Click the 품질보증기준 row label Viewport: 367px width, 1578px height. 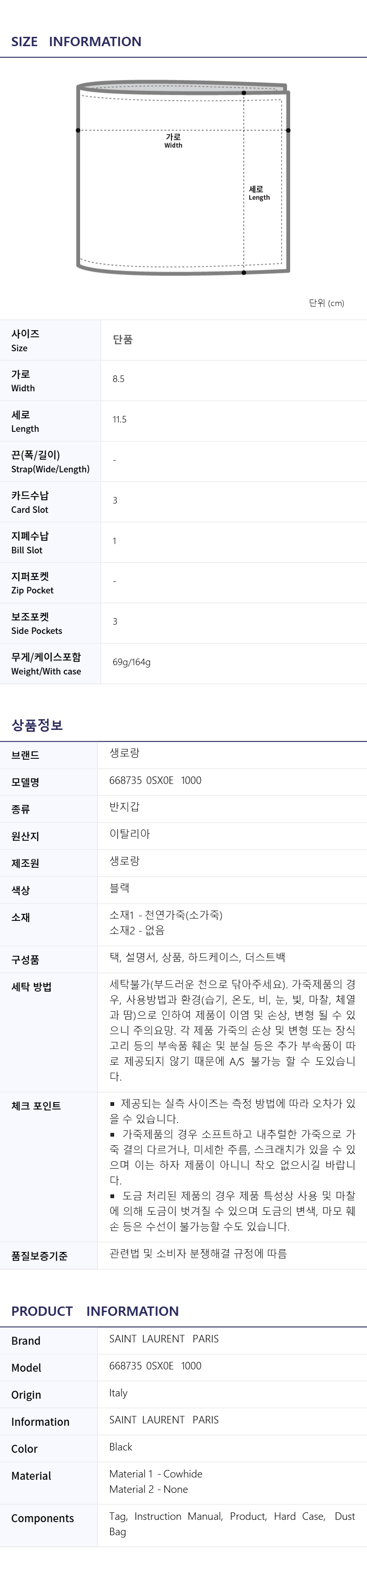click(x=39, y=1256)
